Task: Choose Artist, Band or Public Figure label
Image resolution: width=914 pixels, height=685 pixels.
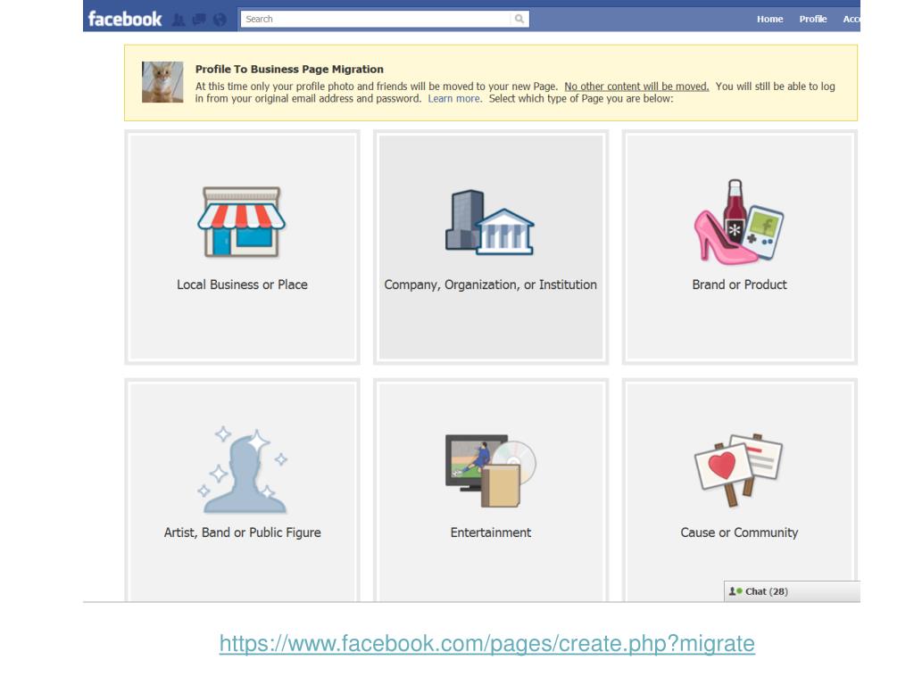Action: pyautogui.click(x=242, y=532)
